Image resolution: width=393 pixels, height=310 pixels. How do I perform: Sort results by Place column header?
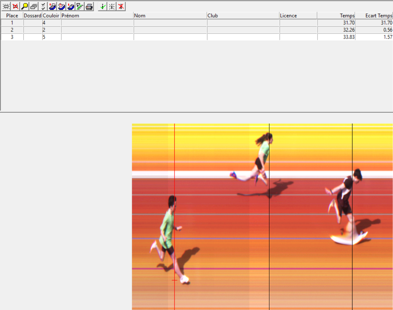12,15
